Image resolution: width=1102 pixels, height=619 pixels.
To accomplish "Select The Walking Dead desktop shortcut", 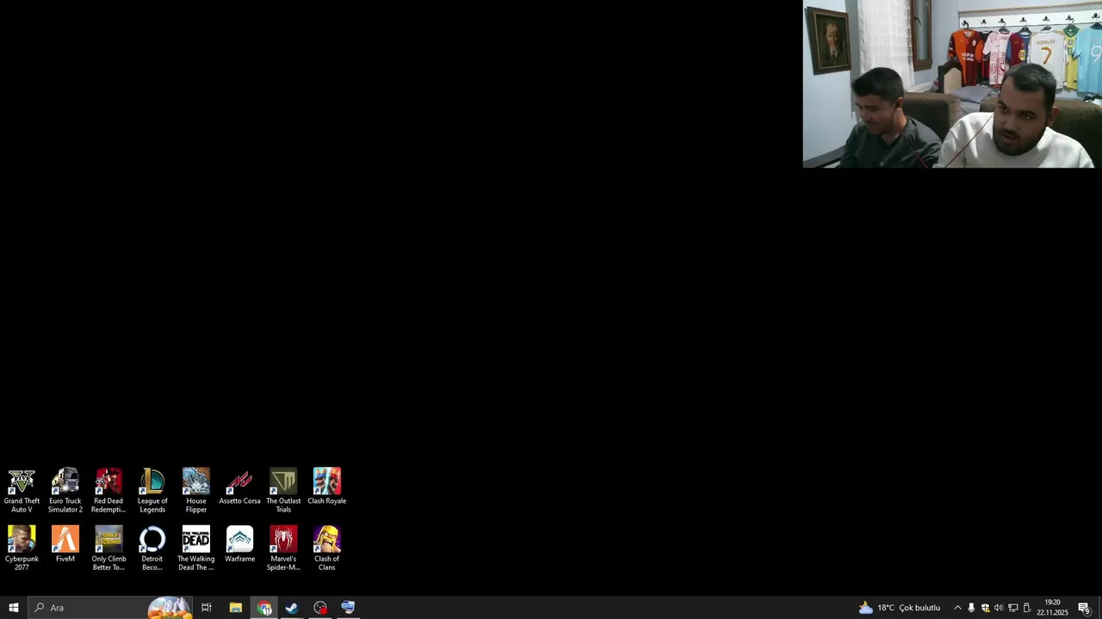I will 196,549.
